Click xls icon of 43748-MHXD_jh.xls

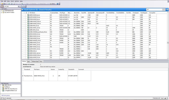28,19
